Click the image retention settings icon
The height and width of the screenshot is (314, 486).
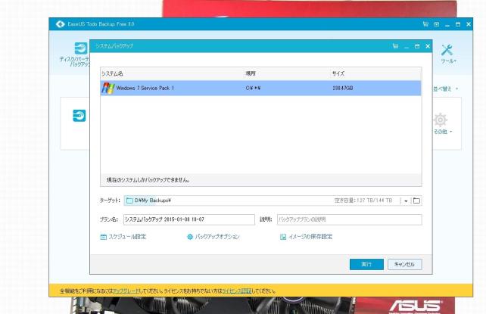pos(283,237)
